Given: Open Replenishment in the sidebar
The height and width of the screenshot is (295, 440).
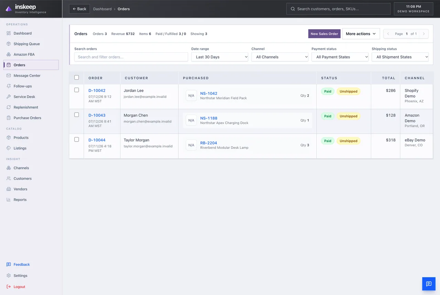Looking at the screenshot, I should pyautogui.click(x=31, y=107).
